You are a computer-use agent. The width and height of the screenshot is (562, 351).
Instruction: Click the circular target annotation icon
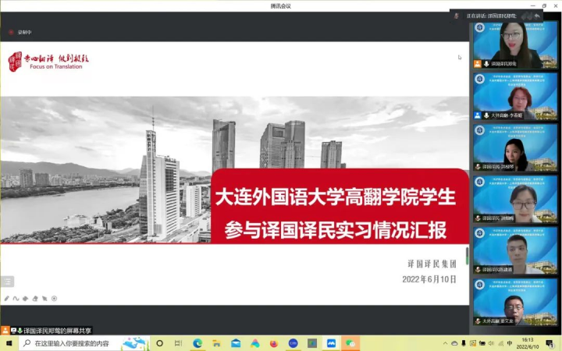click(x=54, y=298)
